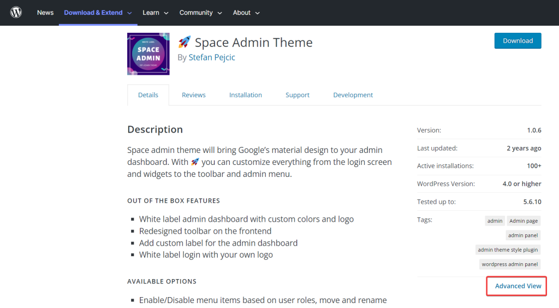Click 'White label login with your own logo'
The height and width of the screenshot is (308, 559).
pos(206,254)
